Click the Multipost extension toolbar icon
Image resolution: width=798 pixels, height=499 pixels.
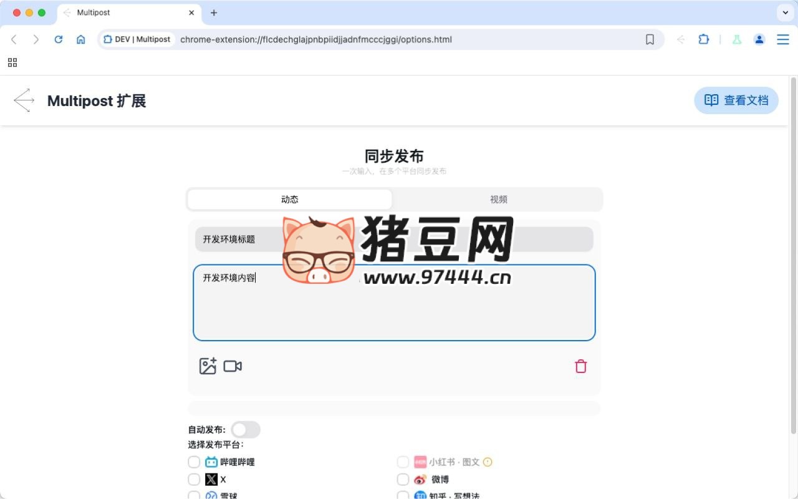coord(681,39)
